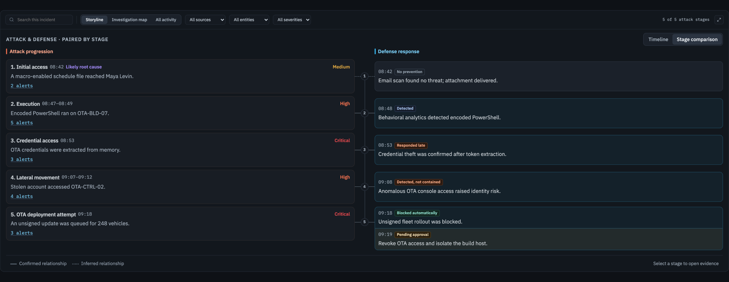Open 5 alerts for Execution stage
The width and height of the screenshot is (729, 282).
point(22,123)
